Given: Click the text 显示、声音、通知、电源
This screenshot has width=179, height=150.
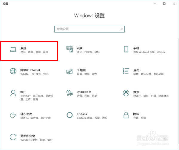Looking at the screenshot, I should [34, 52].
